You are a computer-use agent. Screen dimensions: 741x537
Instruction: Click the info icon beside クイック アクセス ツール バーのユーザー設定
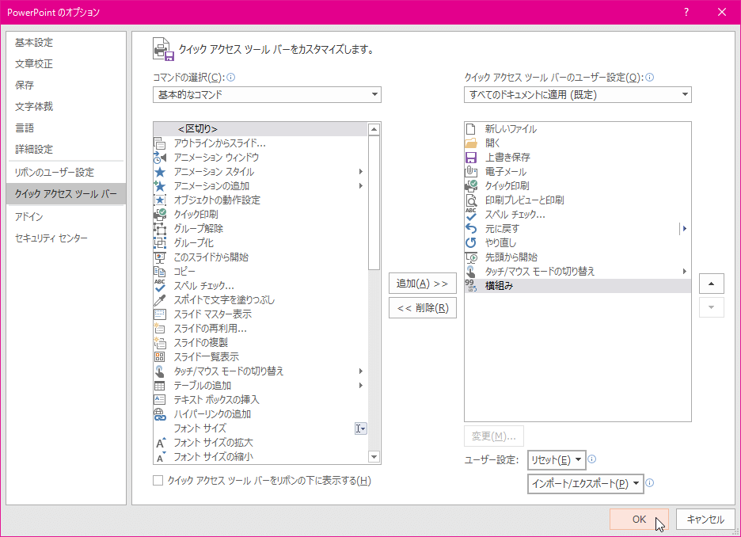coord(650,77)
